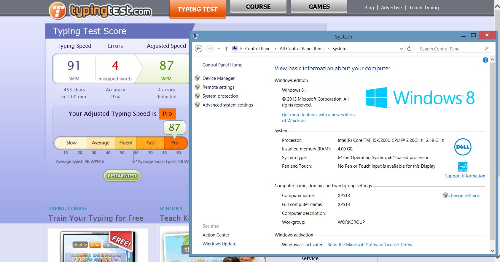Click the browser page scrollbar up arrow
The image size is (500, 262).
[x=497, y=6]
